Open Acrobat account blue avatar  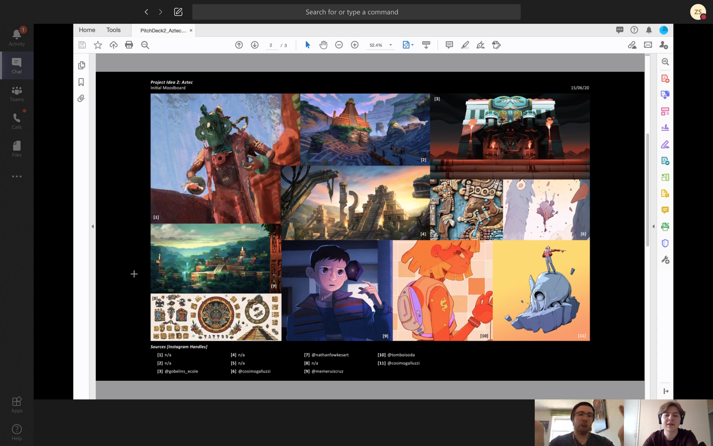pos(663,30)
